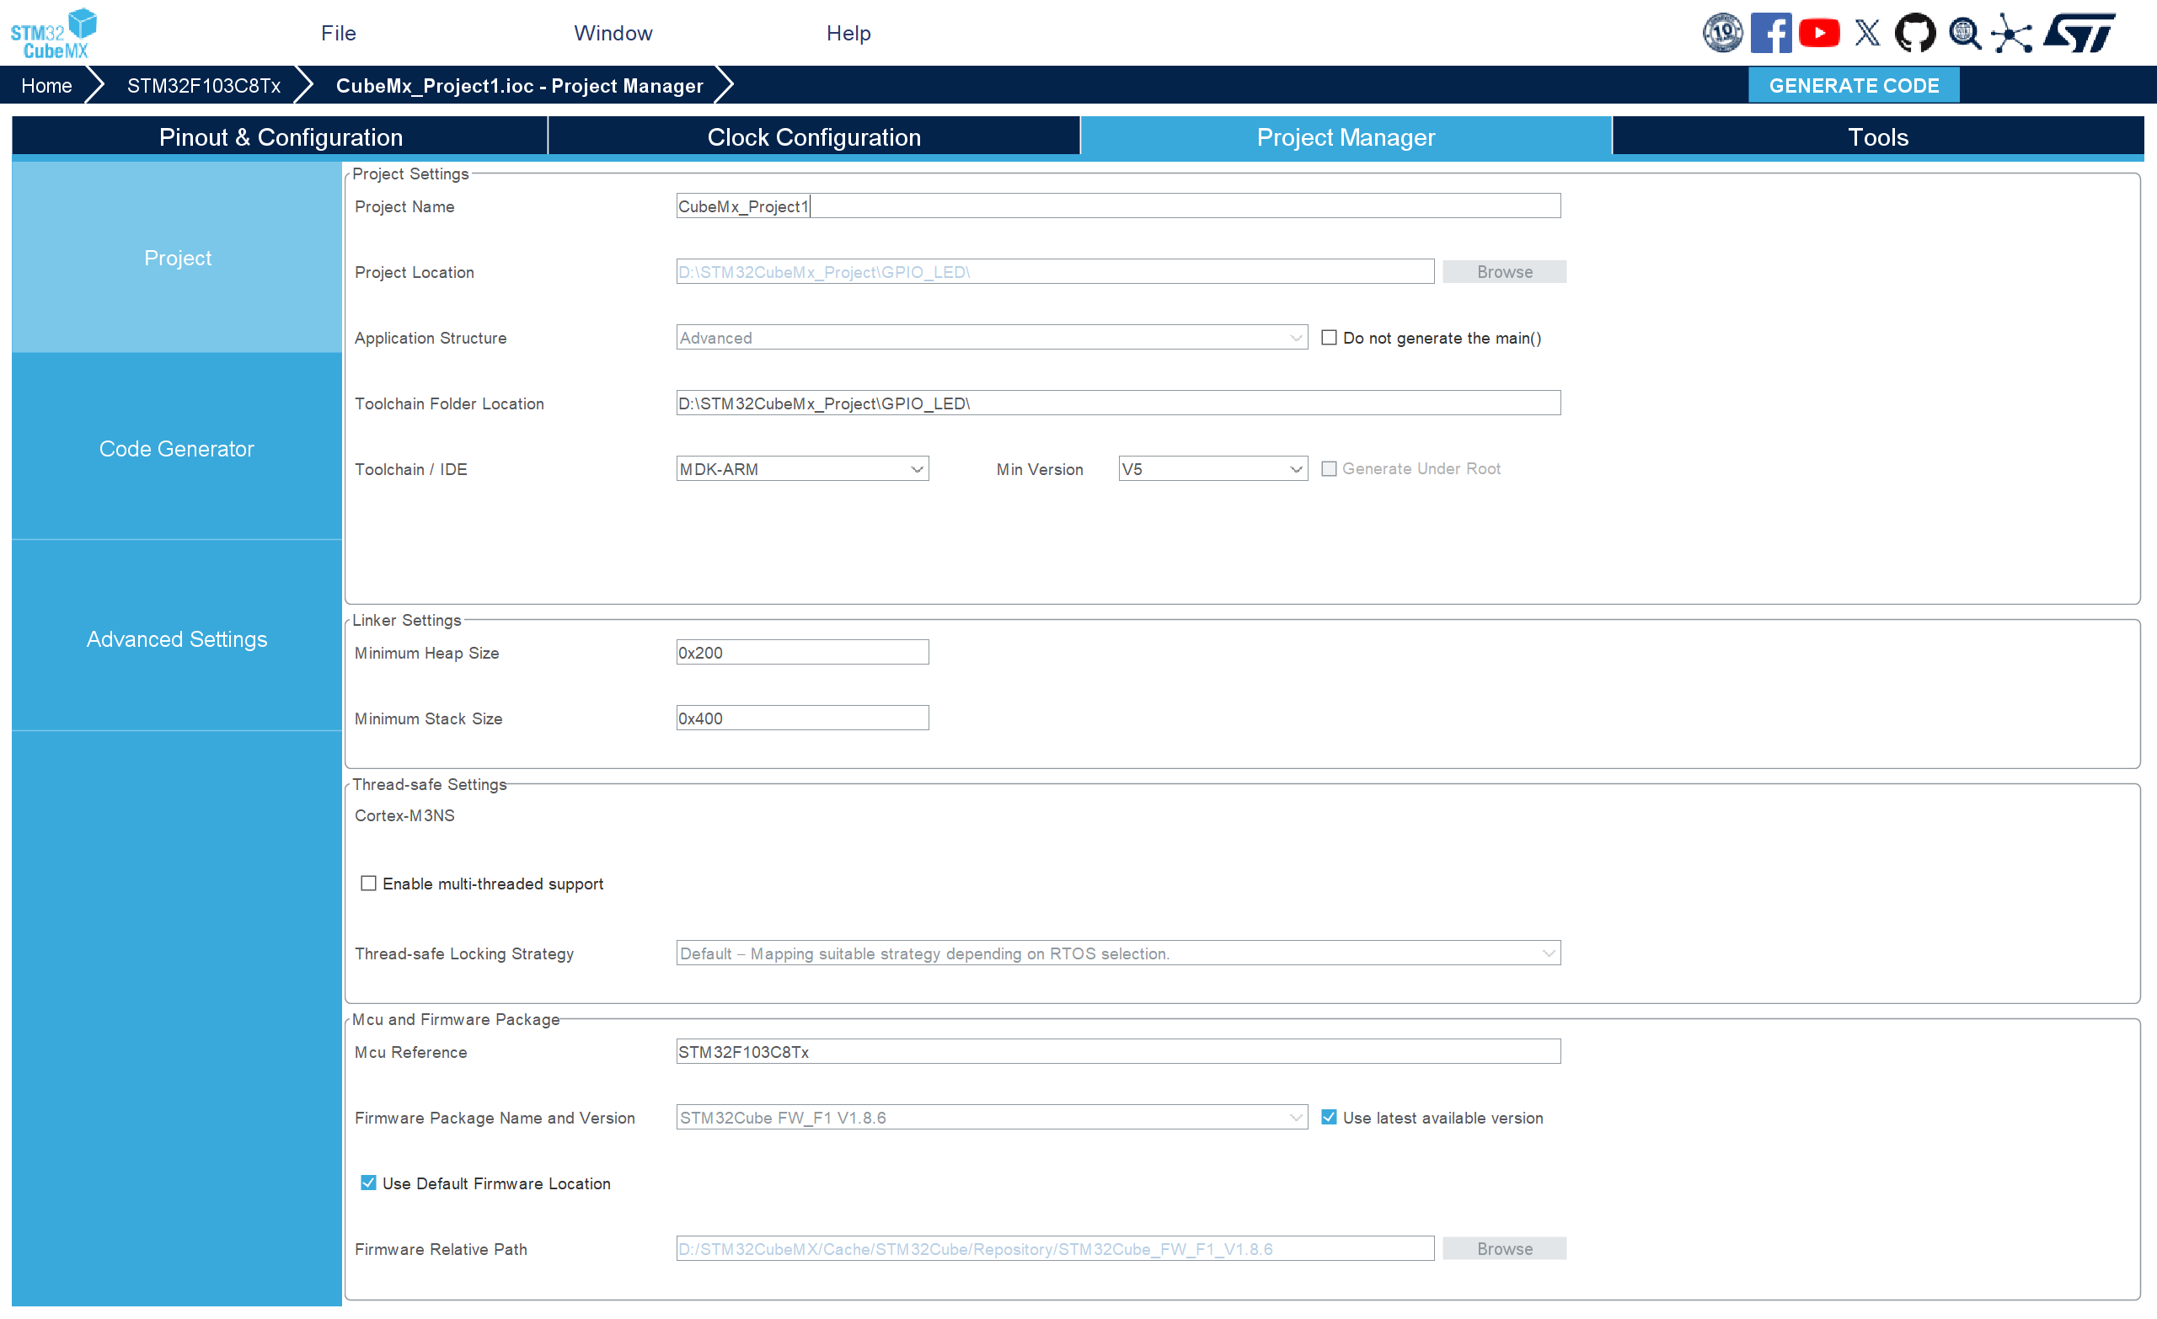Open the 10-year anniversary badge icon
The height and width of the screenshot is (1319, 2157).
(1722, 33)
